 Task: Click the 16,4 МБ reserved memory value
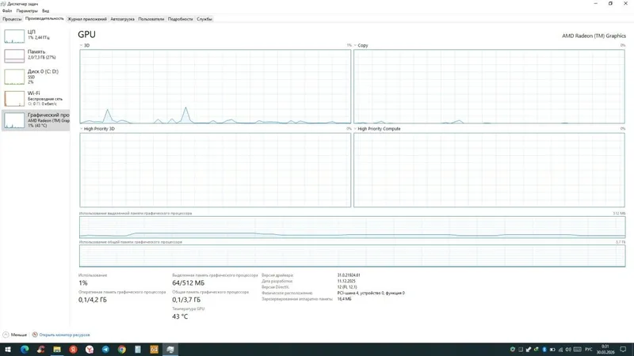(x=344, y=299)
